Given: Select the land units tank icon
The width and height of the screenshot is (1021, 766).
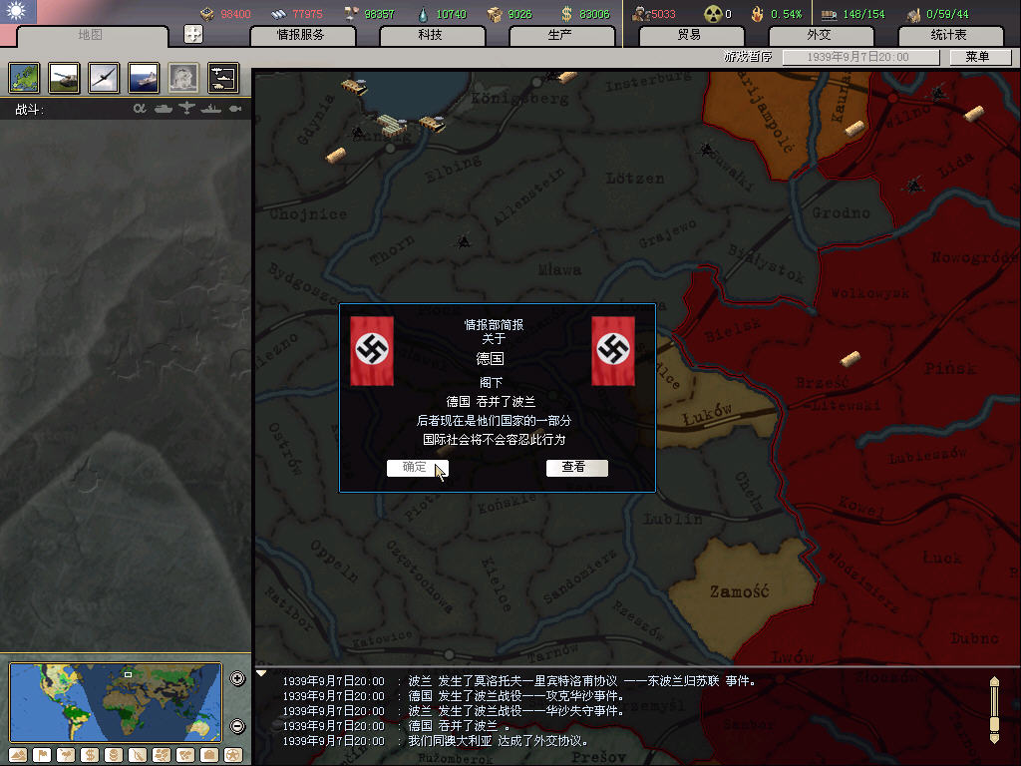Looking at the screenshot, I should (x=64, y=78).
